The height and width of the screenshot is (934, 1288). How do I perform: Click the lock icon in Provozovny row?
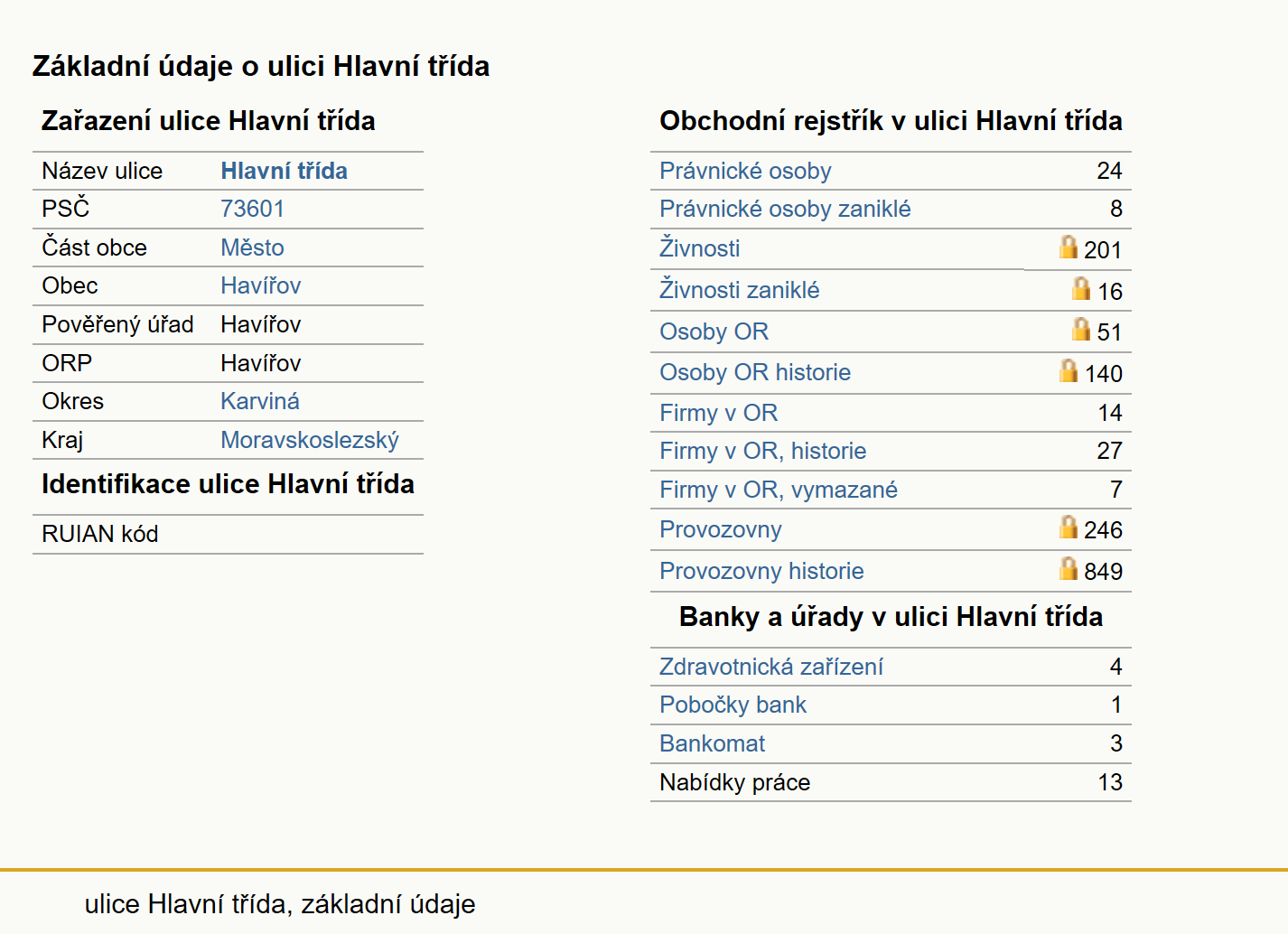[x=1069, y=527]
